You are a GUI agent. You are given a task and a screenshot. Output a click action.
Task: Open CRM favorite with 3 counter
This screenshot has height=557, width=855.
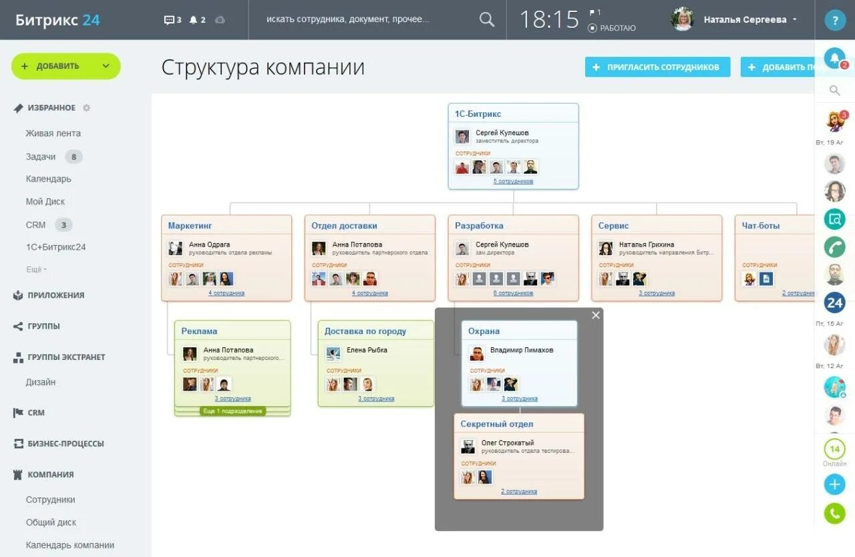(x=35, y=224)
